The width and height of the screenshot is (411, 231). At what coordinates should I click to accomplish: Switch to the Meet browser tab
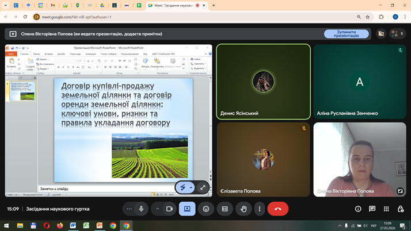173,5
